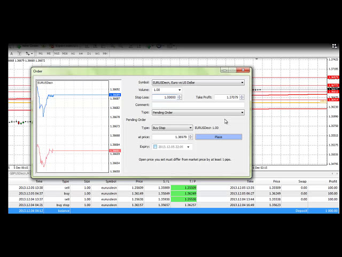Select the GBPUSDecn,M15 chart tab

pyautogui.click(x=20, y=173)
